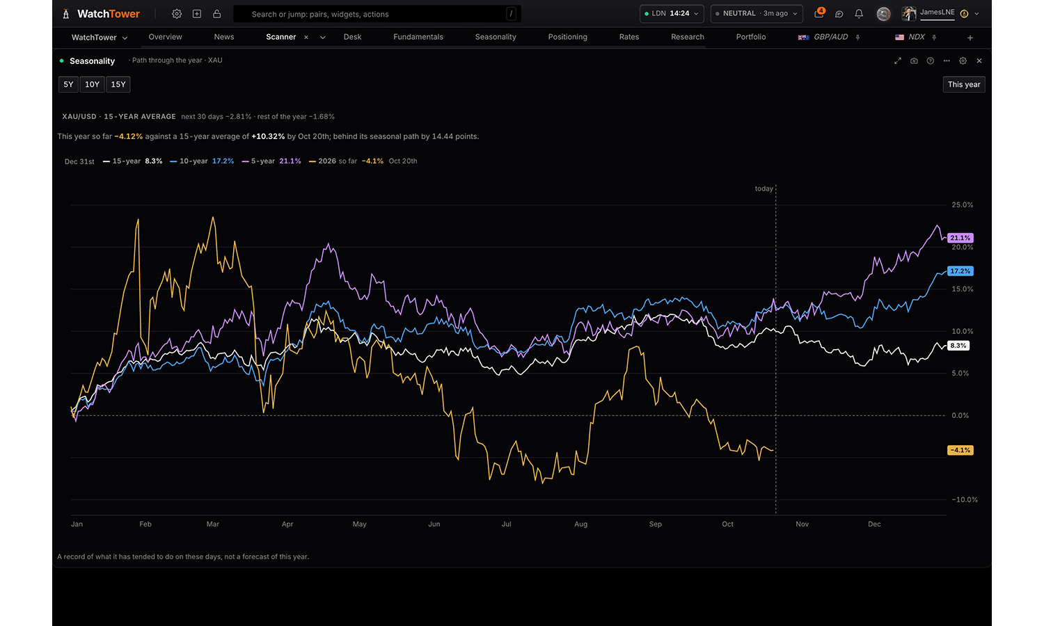Click the gold badge beside JamesLNE
The image size is (1044, 626).
point(964,14)
